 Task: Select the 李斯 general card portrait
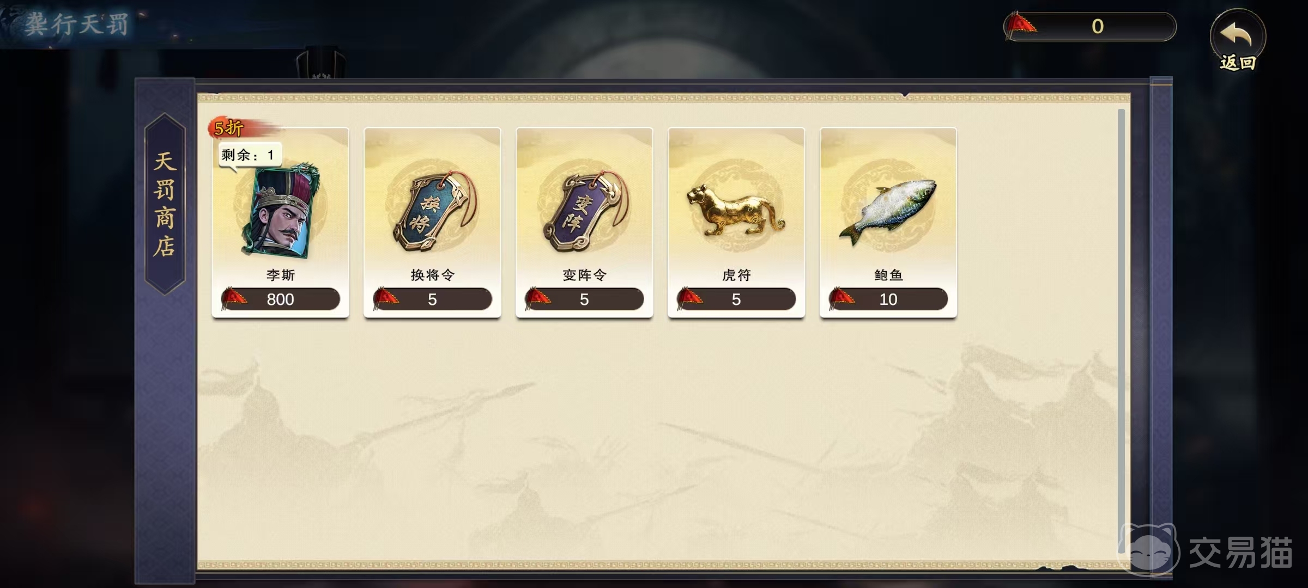(x=280, y=210)
